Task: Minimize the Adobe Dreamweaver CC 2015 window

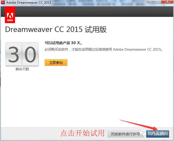Action: coord(151,2)
